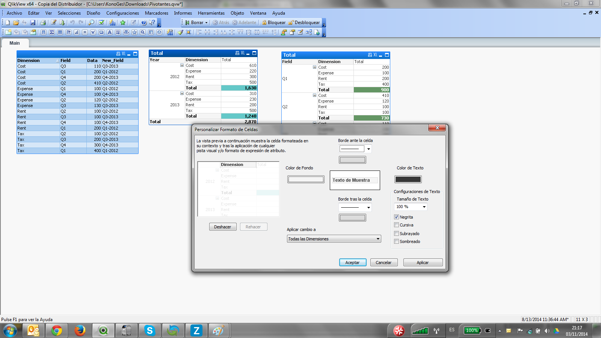Click the Bloquear toolbar button
The width and height of the screenshot is (601, 338).
click(274, 23)
